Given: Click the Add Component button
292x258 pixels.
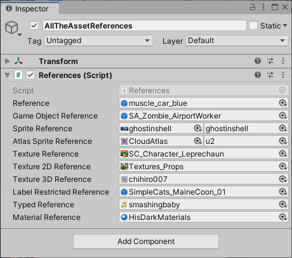Looking at the screenshot, I should pyautogui.click(x=146, y=242).
